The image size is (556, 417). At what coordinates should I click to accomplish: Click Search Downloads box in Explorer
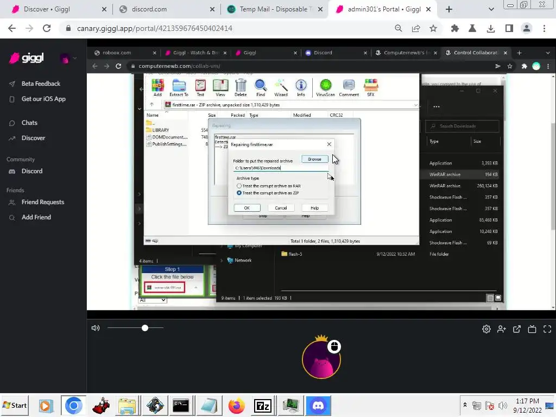[463, 126]
